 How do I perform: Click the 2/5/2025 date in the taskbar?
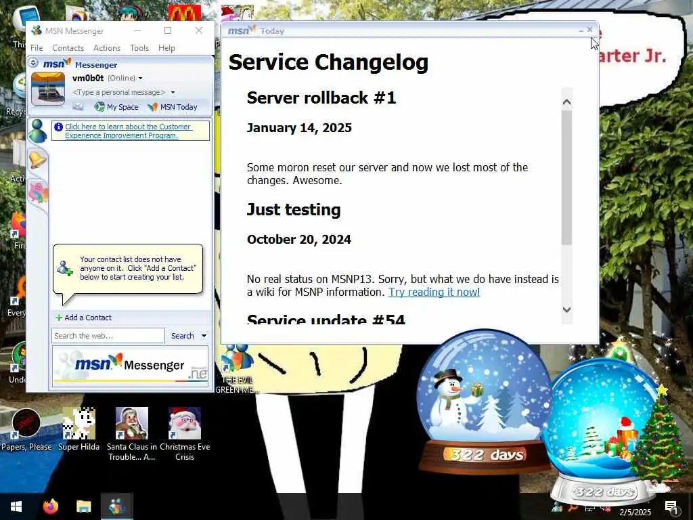coord(635,512)
